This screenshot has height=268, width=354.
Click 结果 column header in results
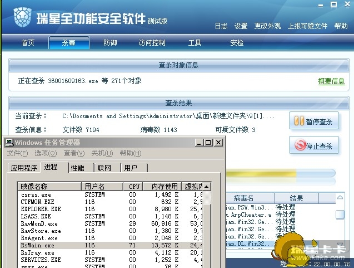coord(296,198)
